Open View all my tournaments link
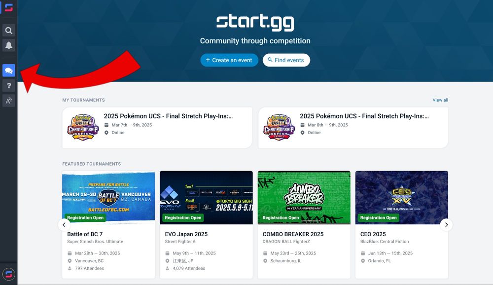The image size is (493, 285). (x=440, y=100)
